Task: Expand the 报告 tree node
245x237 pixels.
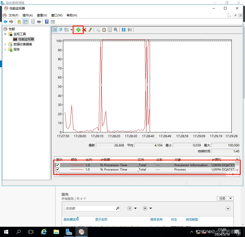Action: click(5, 50)
